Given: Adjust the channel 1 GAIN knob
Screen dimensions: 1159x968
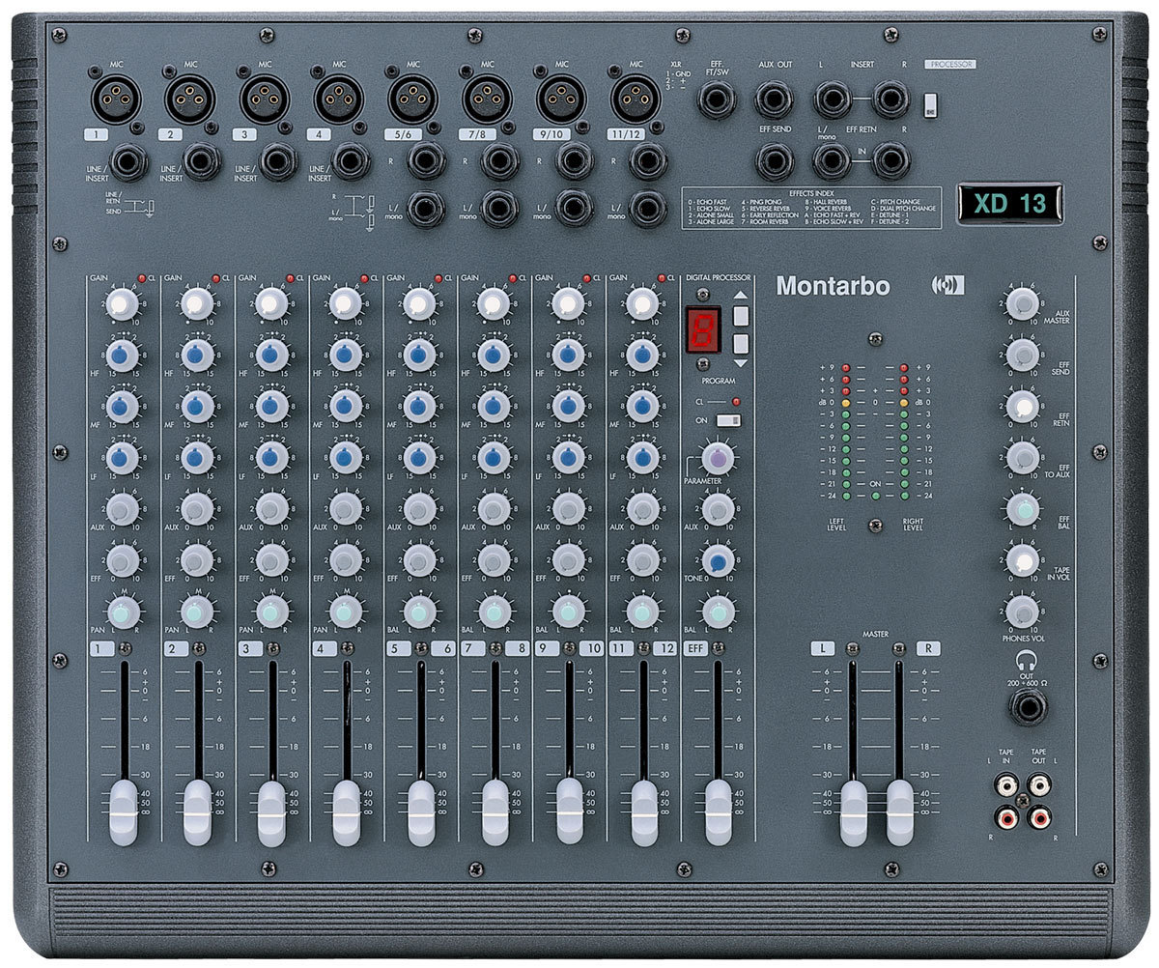Looking at the screenshot, I should [121, 304].
